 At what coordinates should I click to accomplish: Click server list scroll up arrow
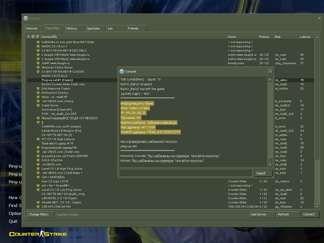[317, 37]
